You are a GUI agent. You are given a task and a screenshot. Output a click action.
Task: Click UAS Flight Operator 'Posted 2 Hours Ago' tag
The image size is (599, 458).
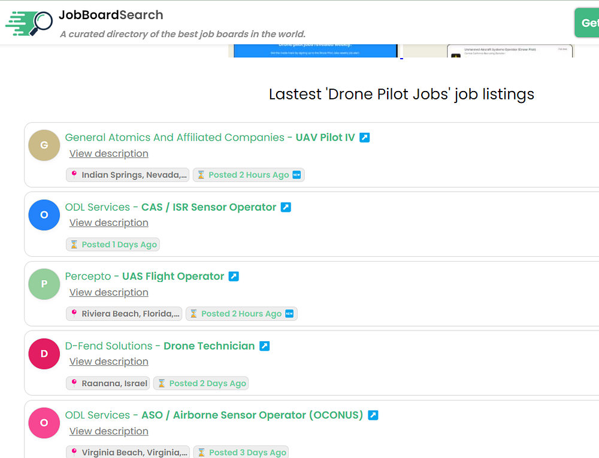tap(241, 314)
